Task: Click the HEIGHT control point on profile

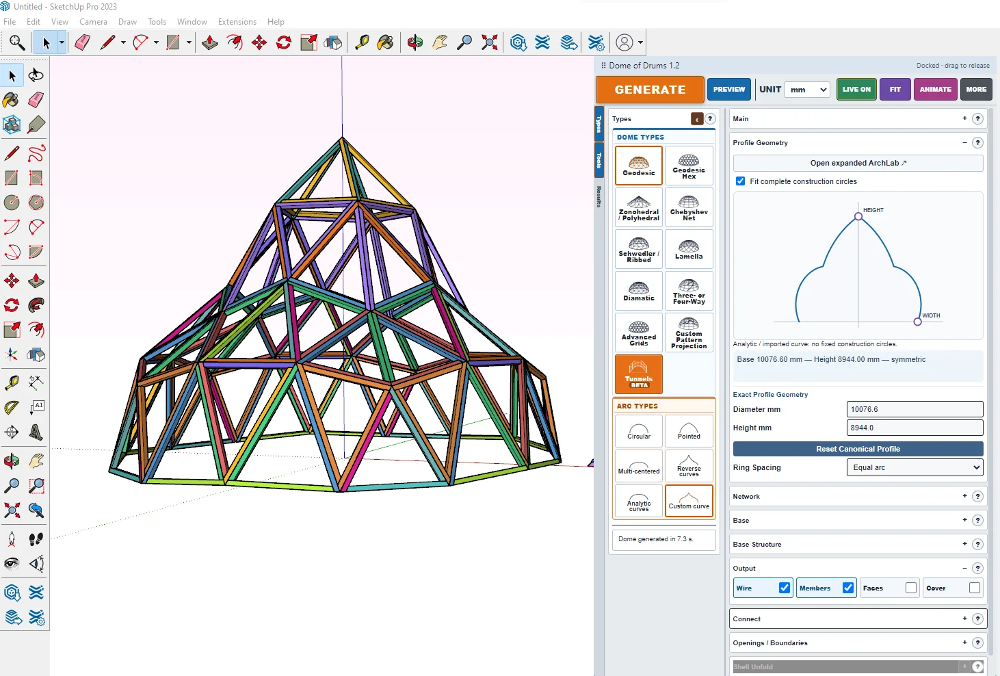Action: pos(858,216)
